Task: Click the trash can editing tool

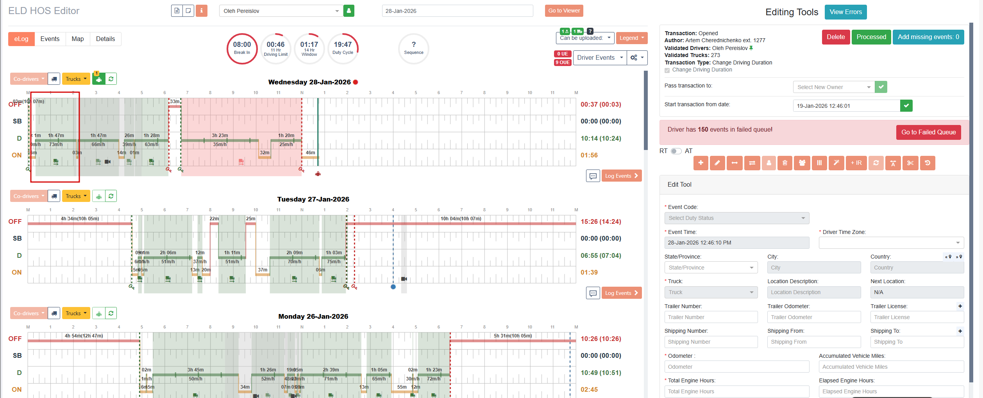Action: click(x=785, y=163)
